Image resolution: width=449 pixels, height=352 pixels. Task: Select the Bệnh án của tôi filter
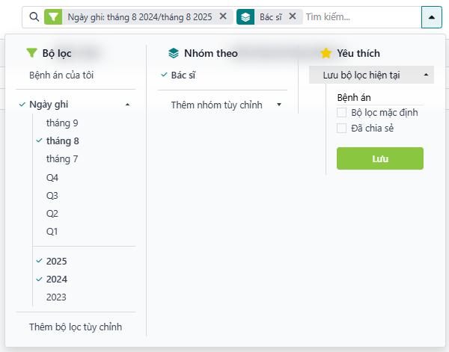[x=61, y=75]
